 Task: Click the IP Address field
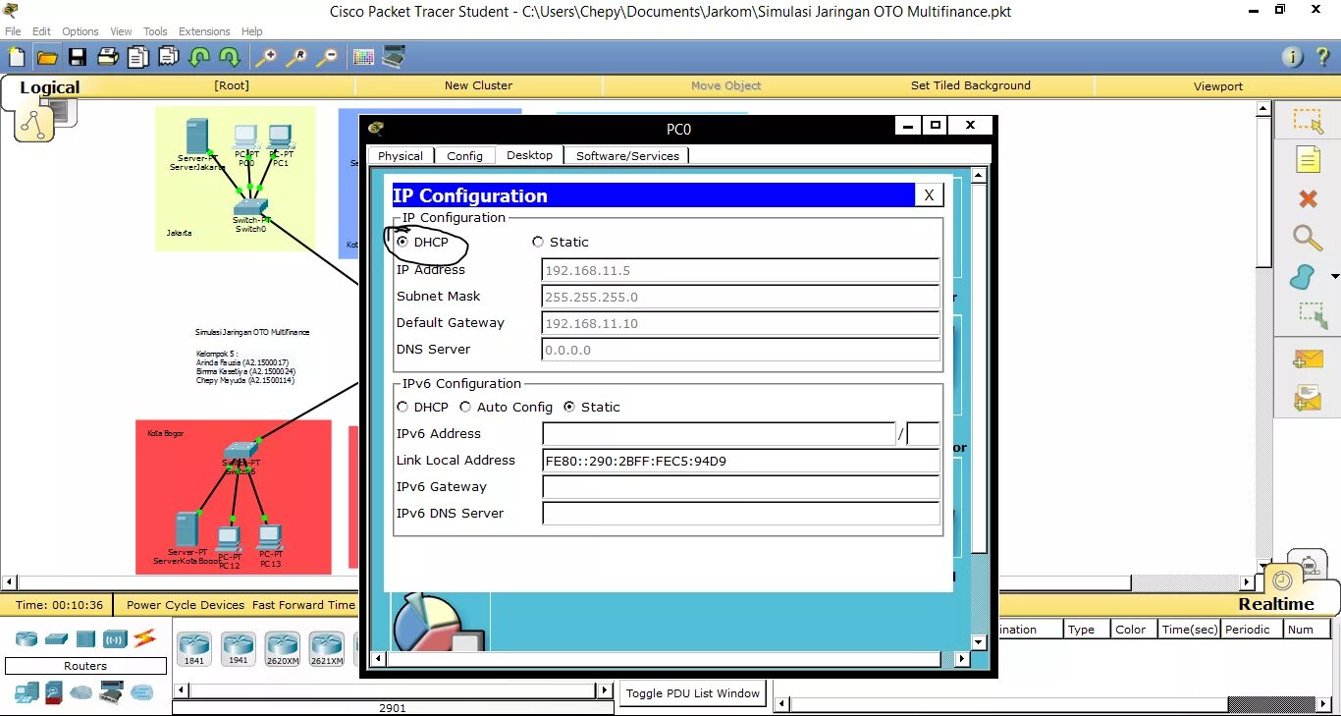tap(741, 270)
